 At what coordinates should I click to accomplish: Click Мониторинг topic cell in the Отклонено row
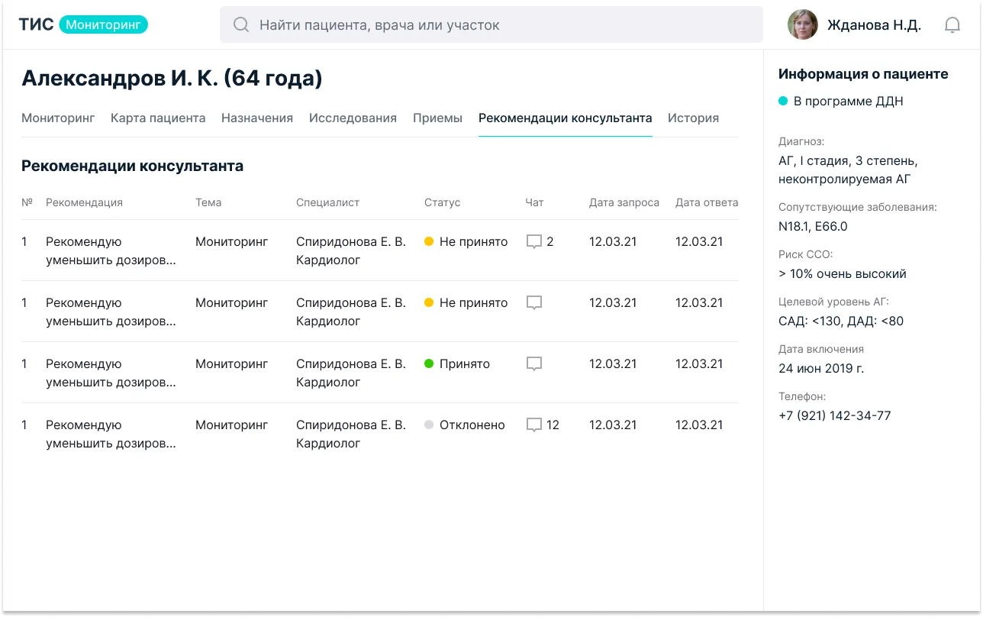point(232,425)
